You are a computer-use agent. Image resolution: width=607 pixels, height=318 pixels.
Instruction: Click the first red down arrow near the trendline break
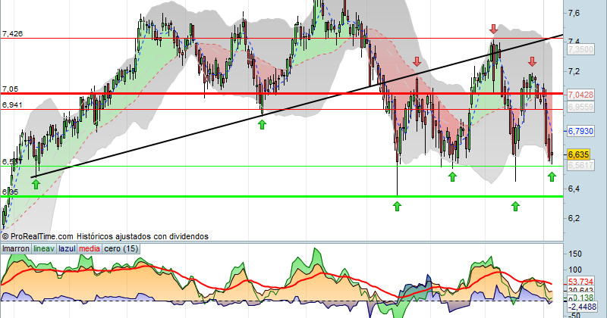[417, 61]
